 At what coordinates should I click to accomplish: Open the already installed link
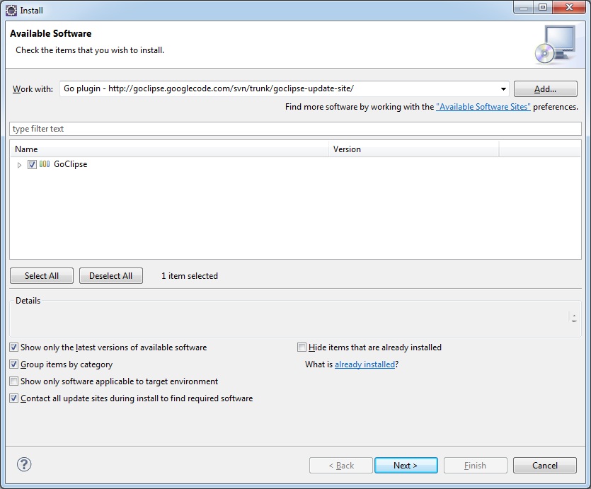(365, 364)
